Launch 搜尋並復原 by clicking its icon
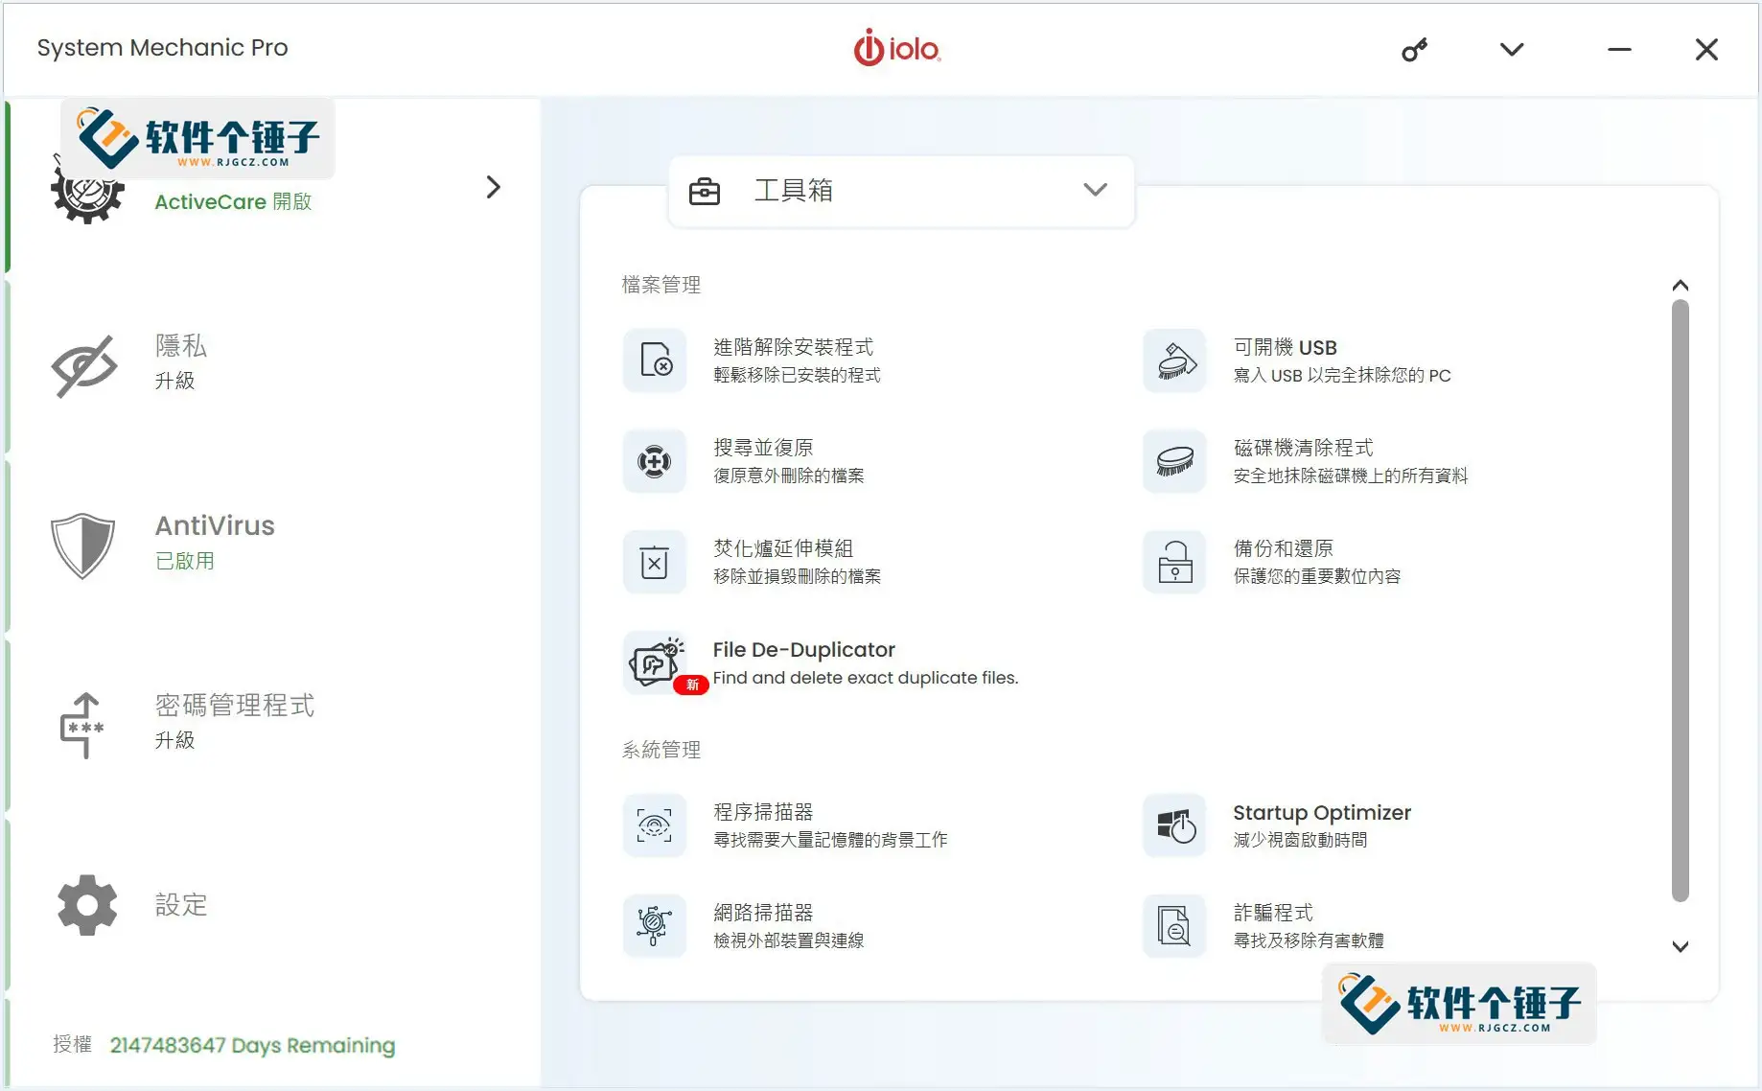 click(654, 461)
